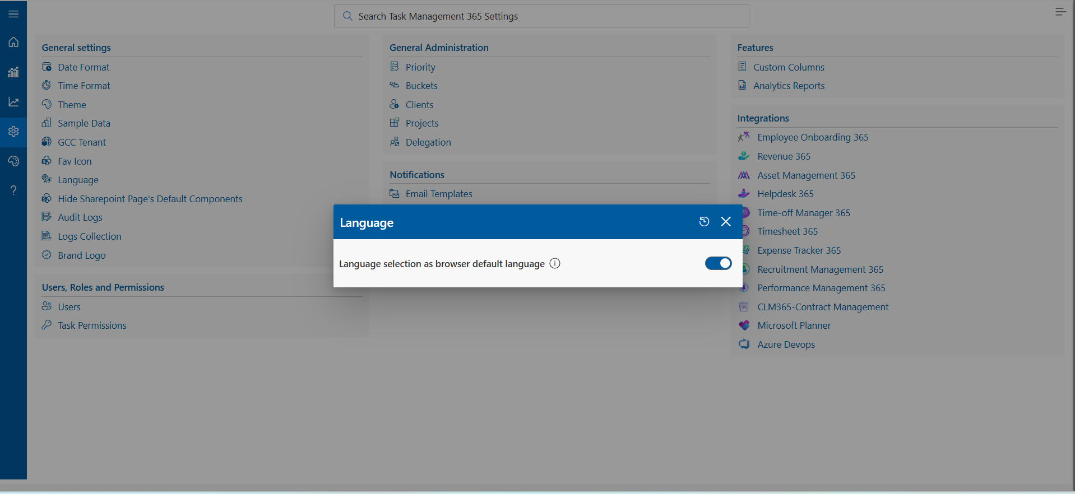
Task: Click the search magnifier icon
Action: [348, 16]
